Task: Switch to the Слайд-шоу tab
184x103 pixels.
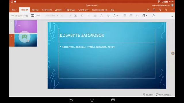Action: (x=83, y=10)
